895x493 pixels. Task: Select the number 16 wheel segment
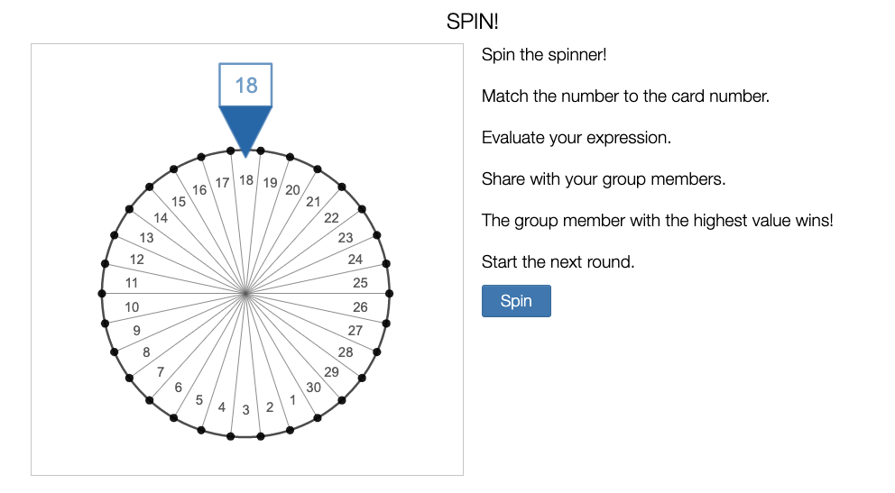199,190
